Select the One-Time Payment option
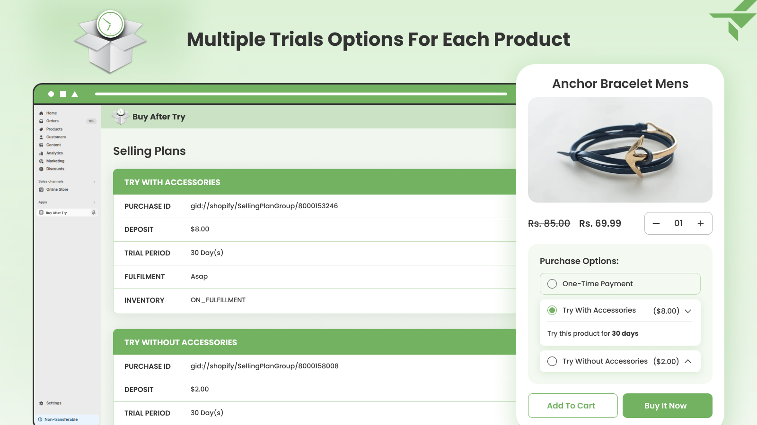 tap(552, 284)
